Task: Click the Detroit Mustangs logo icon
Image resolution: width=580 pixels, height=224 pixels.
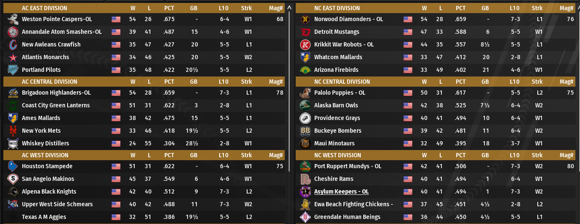Action: pos(305,32)
